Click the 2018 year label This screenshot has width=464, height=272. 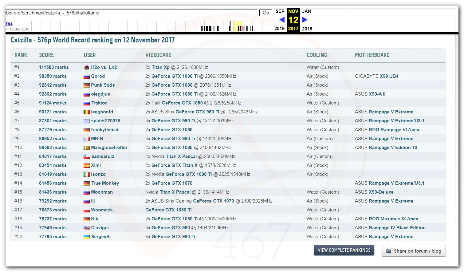[x=307, y=29]
